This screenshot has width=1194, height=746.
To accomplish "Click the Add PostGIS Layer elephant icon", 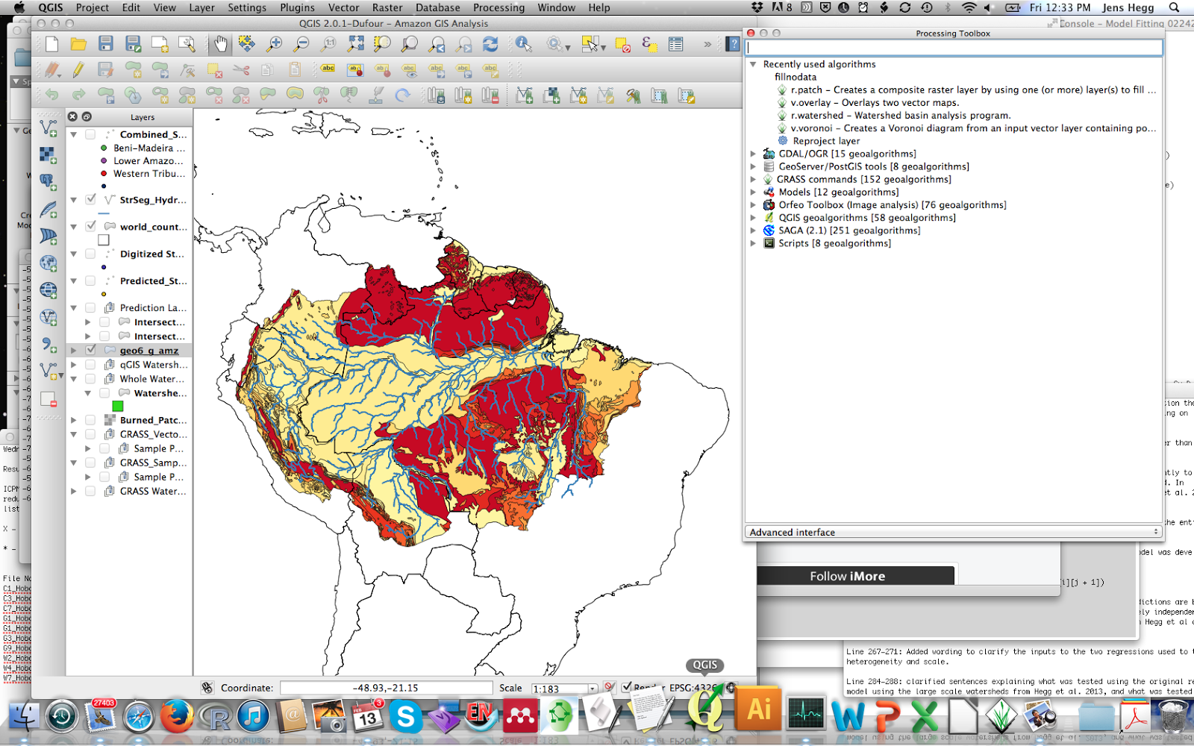I will point(49,182).
